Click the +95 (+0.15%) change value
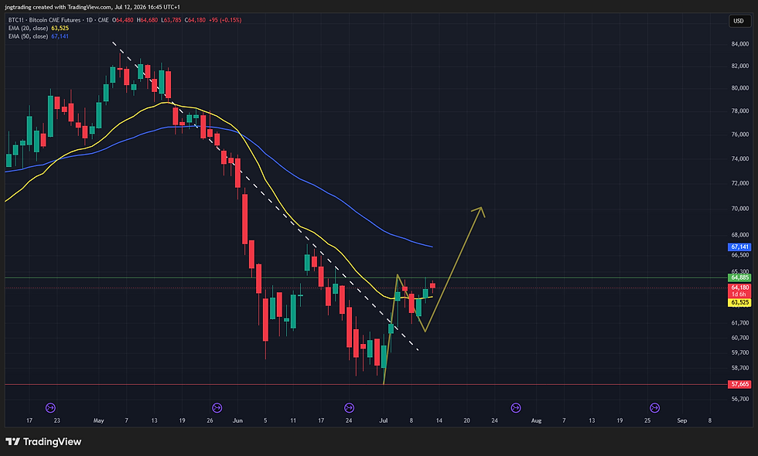Viewport: 758px width, 456px height. click(225, 20)
